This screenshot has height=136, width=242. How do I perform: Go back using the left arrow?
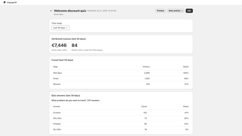[51, 11]
